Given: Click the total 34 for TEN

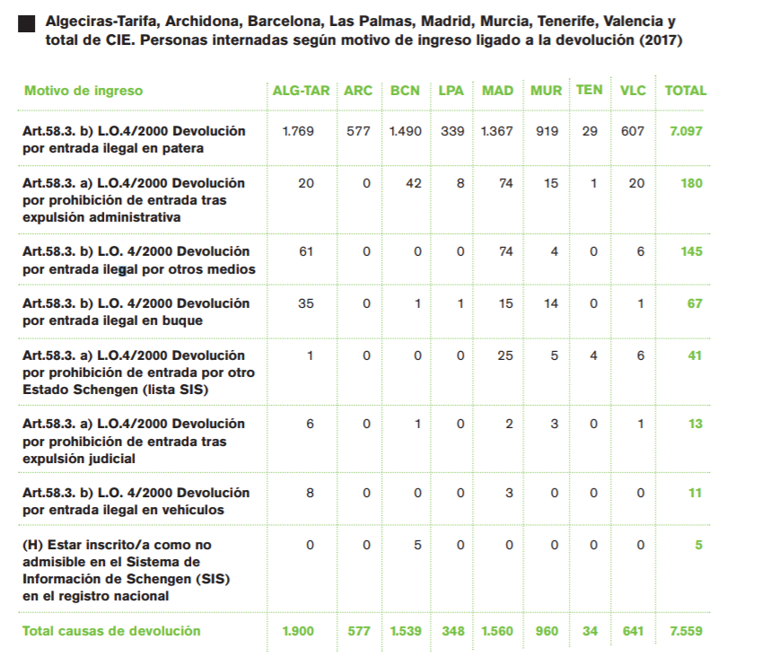Looking at the screenshot, I should [590, 631].
